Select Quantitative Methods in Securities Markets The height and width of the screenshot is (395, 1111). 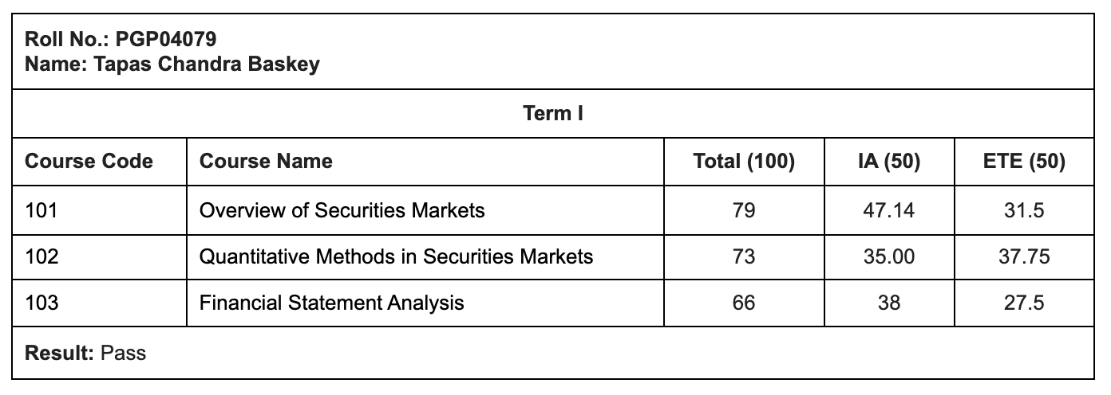pos(396,256)
